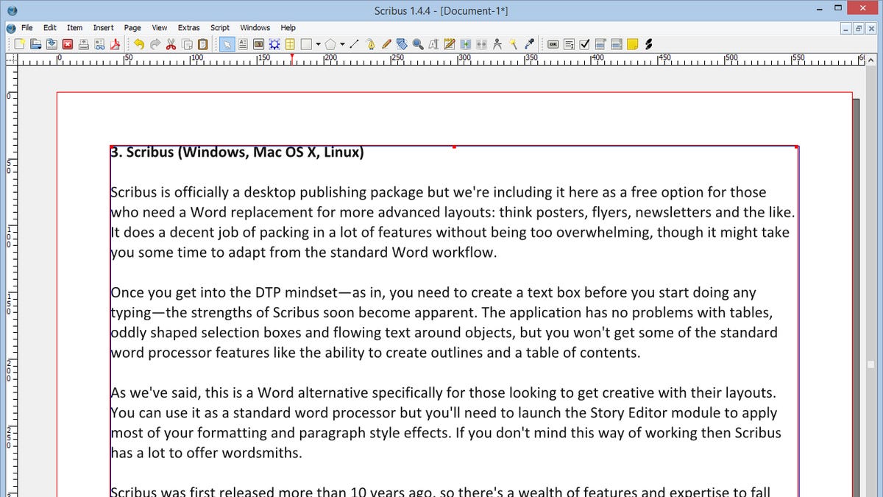883x497 pixels.
Task: Select the Rotate Item tool
Action: (402, 44)
